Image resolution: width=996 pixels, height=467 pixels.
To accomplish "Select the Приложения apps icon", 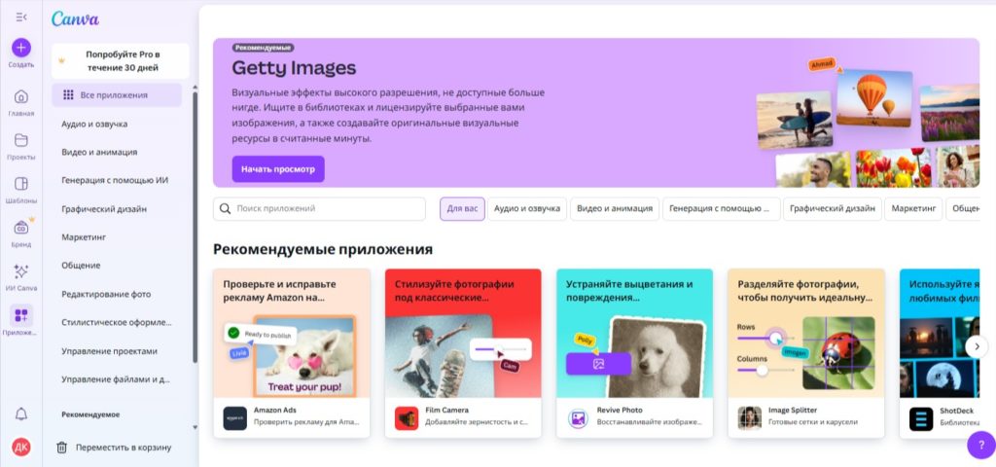I will coord(21,315).
